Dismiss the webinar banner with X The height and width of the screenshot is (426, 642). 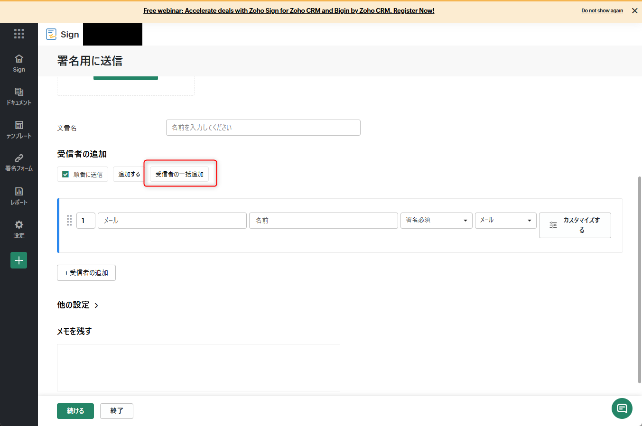634,10
